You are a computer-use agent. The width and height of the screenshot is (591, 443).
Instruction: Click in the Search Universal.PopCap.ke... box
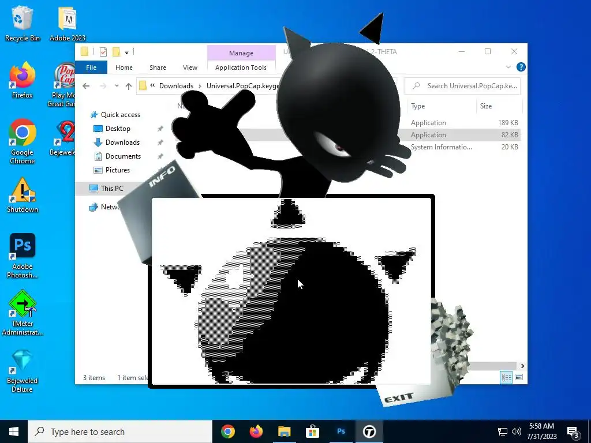pos(462,86)
